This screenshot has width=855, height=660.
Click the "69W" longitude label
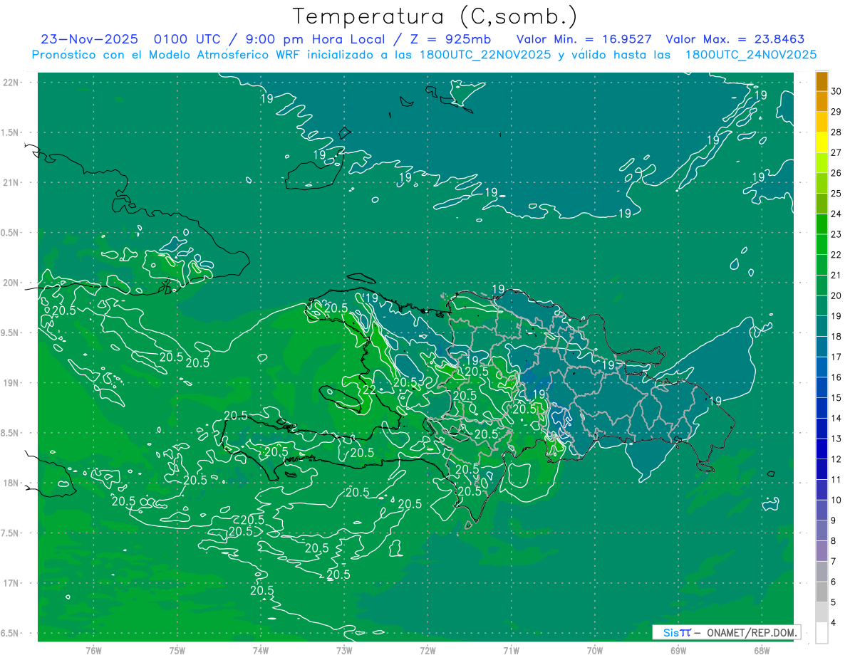tap(678, 651)
